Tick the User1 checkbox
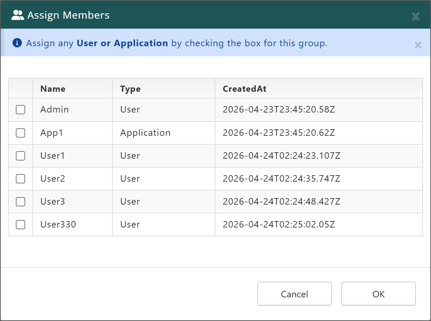The image size is (431, 321). tap(20, 156)
